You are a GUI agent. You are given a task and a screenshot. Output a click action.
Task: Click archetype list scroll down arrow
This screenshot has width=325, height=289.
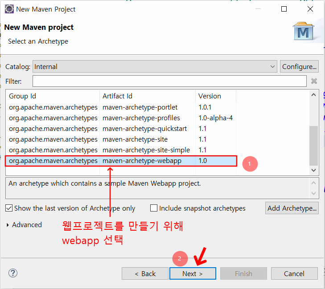313,170
